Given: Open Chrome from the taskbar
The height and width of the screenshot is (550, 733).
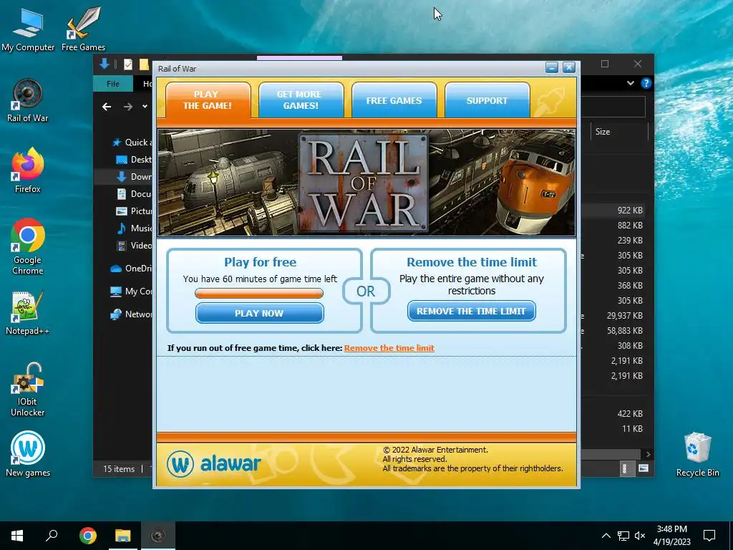Looking at the screenshot, I should [x=88, y=536].
